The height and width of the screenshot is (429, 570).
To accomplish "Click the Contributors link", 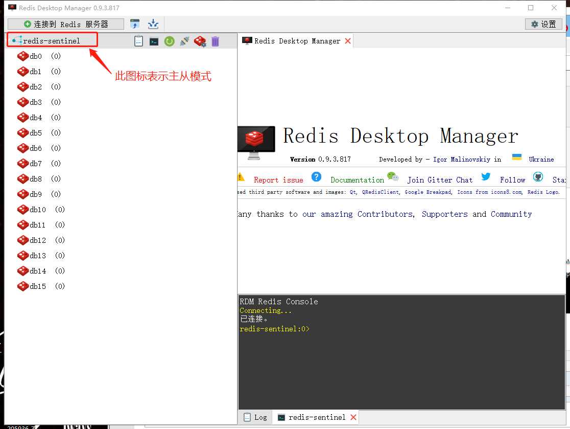I will point(386,214).
